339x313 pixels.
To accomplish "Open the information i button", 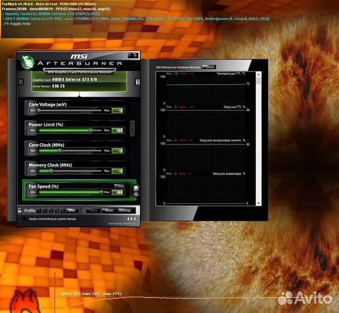I will [x=137, y=82].
